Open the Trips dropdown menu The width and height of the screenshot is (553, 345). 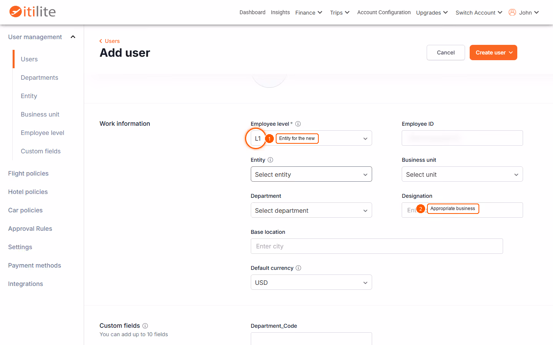tap(340, 13)
